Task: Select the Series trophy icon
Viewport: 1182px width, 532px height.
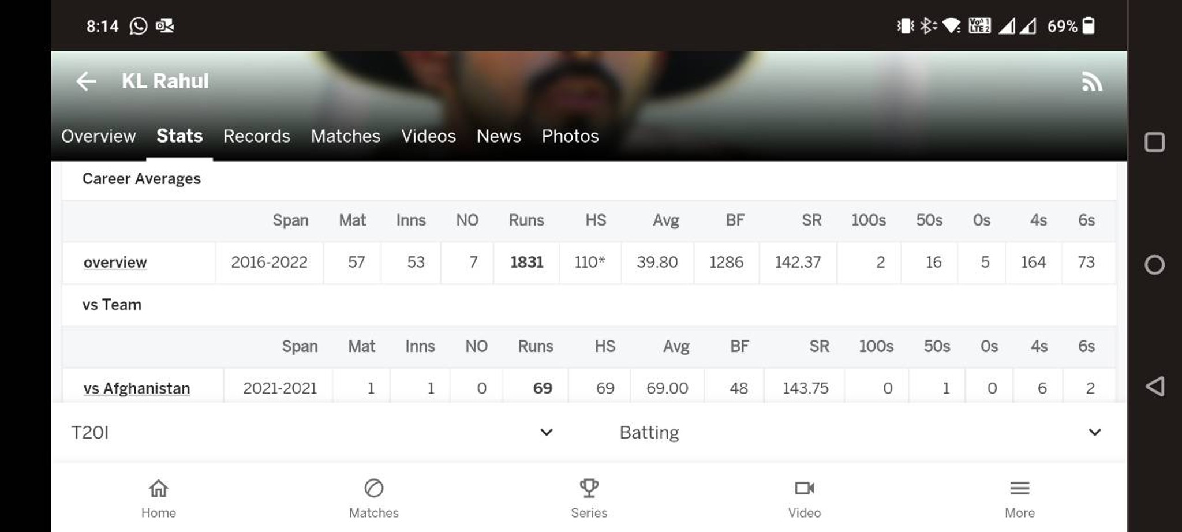Action: [589, 488]
